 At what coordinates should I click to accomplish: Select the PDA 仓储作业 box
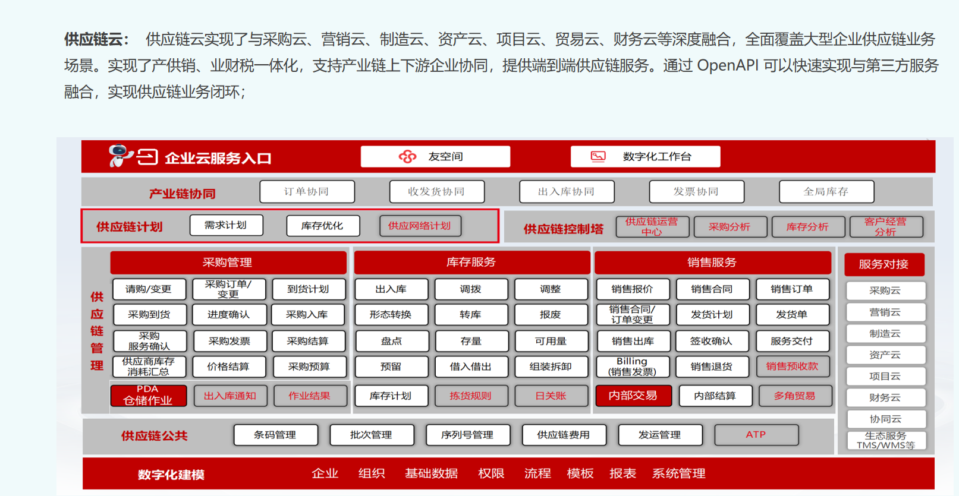[x=149, y=396]
